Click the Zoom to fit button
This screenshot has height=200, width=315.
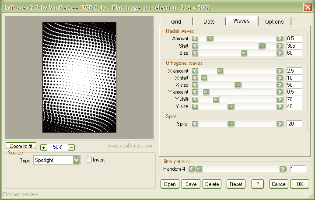[21, 146]
